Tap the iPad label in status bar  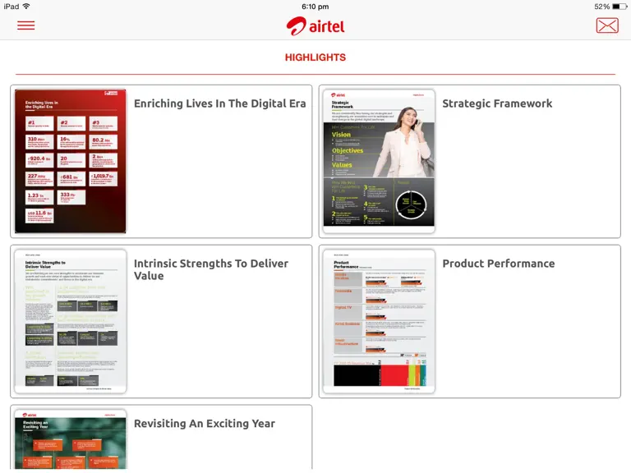coord(12,7)
